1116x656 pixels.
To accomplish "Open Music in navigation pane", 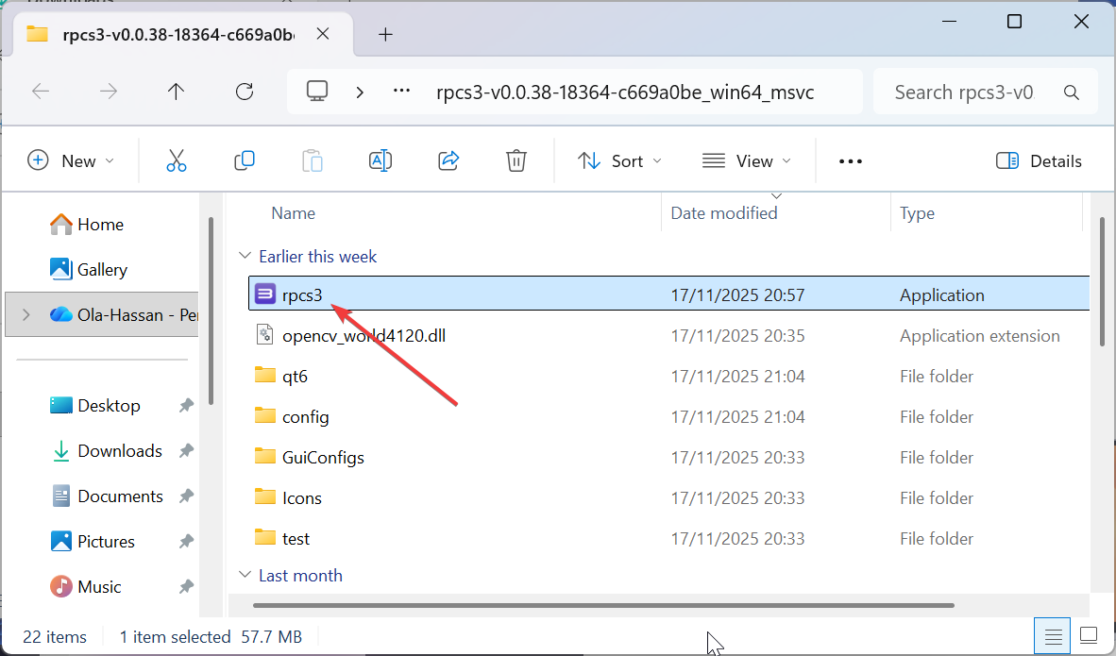I will coord(85,588).
